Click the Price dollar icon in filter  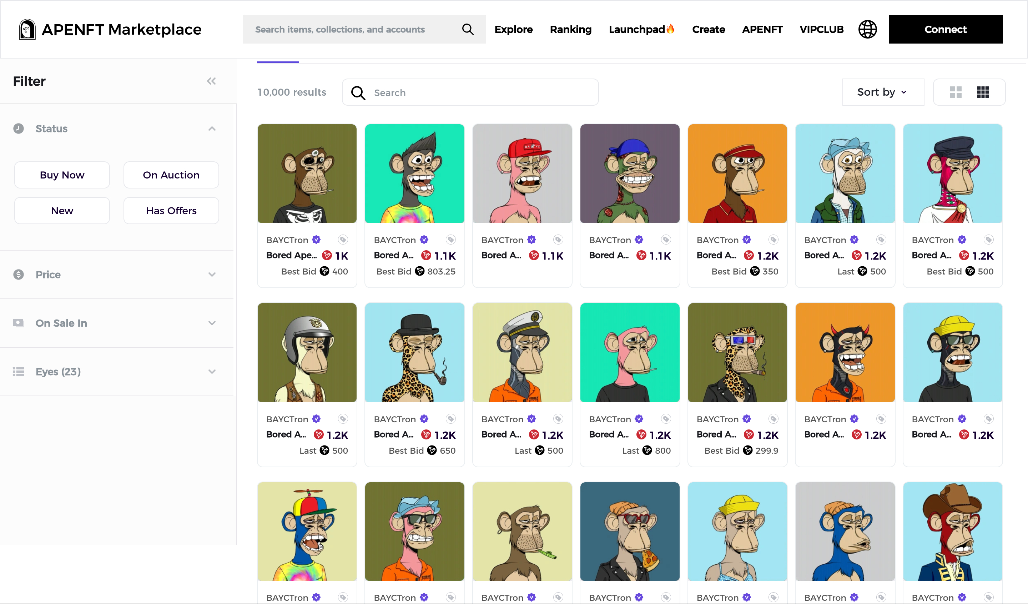18,275
